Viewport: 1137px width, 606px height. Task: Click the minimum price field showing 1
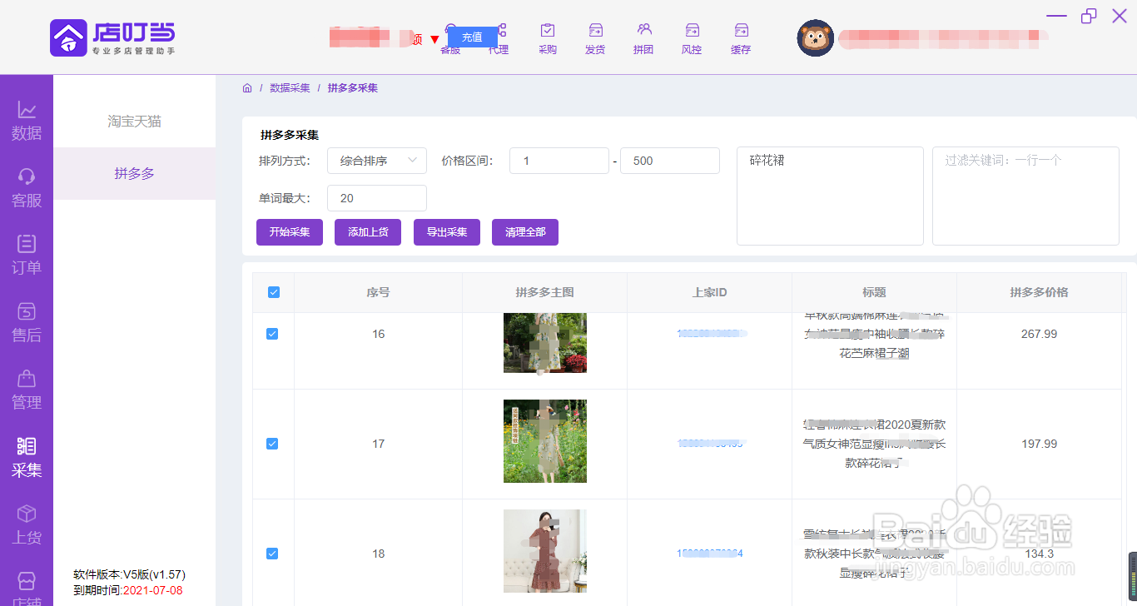pyautogui.click(x=559, y=161)
